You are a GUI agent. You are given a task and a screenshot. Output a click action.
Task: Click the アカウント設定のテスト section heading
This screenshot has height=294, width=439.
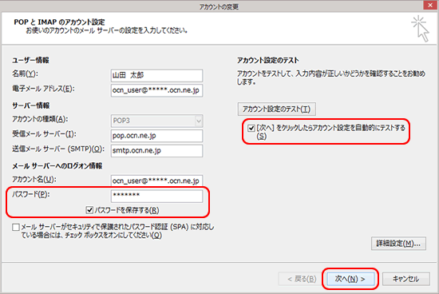tap(268, 60)
